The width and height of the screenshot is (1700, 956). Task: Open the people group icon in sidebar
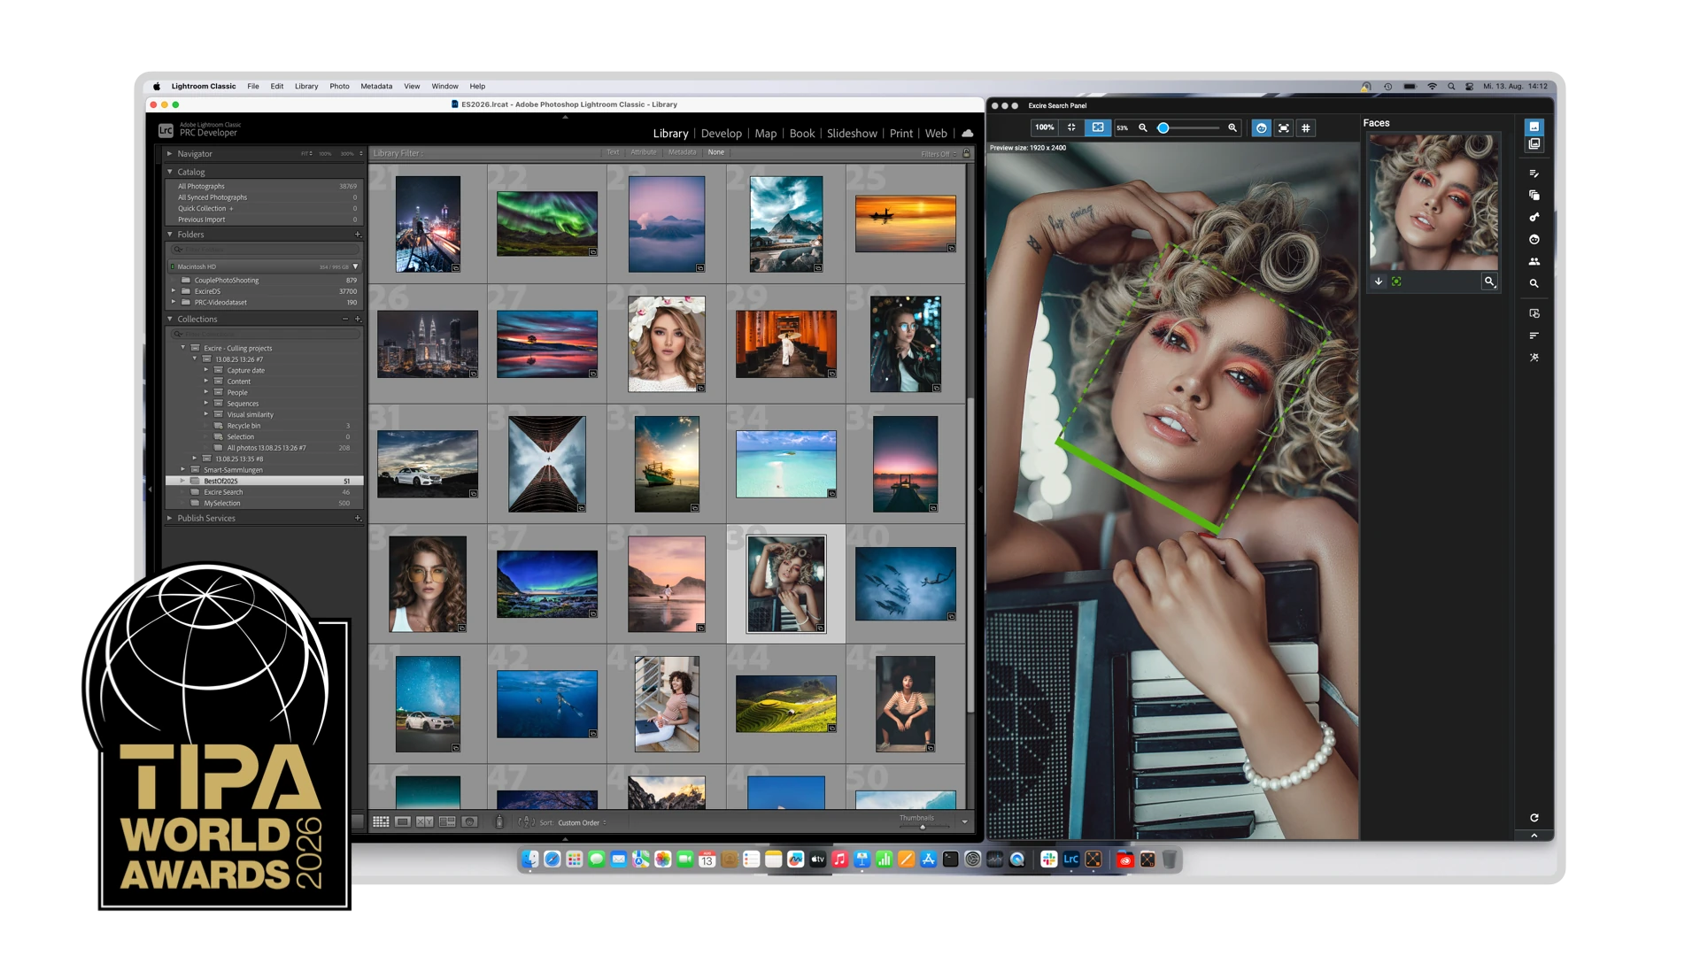[x=1534, y=261]
